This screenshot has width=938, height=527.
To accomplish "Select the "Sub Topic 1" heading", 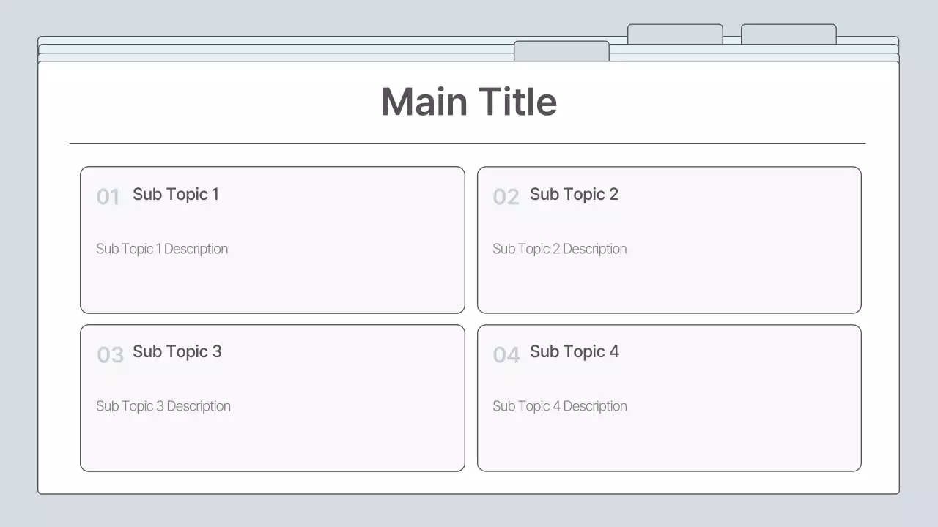I will point(176,194).
